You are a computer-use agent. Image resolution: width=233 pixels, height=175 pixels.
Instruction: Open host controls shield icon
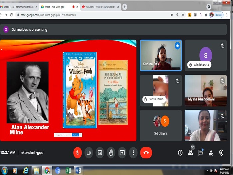tap(221, 153)
